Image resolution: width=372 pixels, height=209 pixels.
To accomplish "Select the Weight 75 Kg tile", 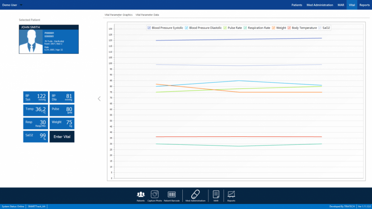I will click(x=62, y=123).
